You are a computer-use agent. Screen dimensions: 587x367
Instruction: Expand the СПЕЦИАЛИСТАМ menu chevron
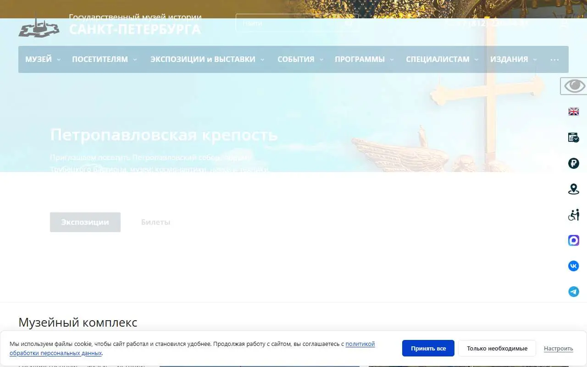coord(476,60)
